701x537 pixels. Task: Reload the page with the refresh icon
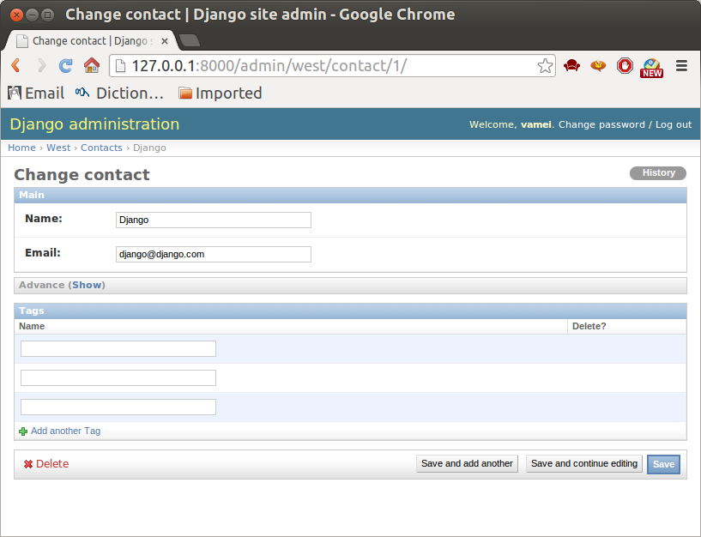(x=66, y=66)
